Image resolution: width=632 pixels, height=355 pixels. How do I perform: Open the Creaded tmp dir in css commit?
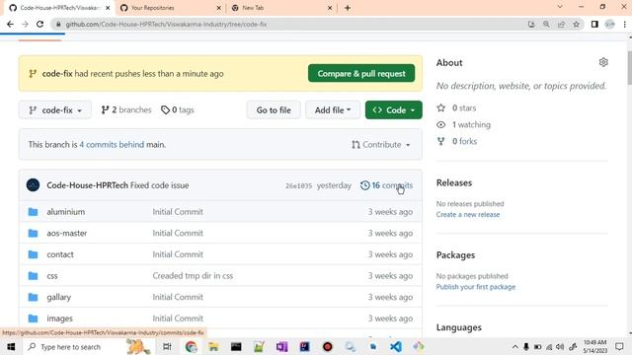tap(193, 276)
